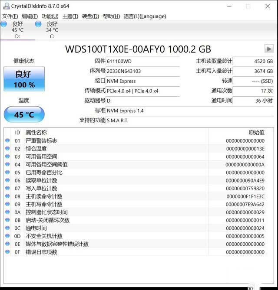Select the 媒体与数据完整性错误计数 attribute row

(x=135, y=244)
